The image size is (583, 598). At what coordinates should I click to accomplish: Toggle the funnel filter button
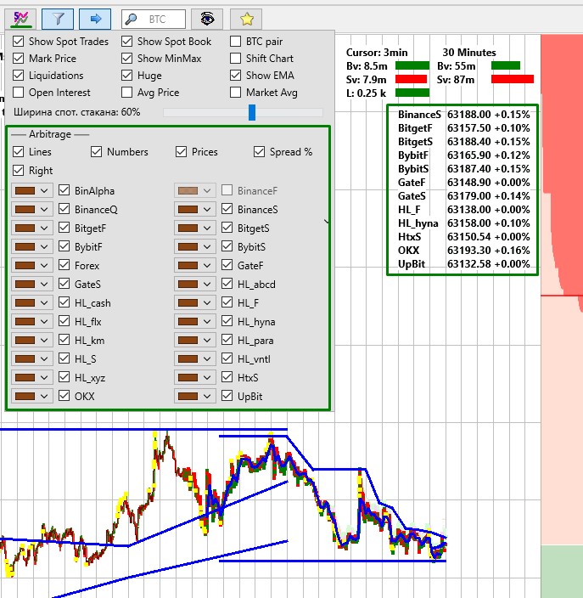pos(58,19)
